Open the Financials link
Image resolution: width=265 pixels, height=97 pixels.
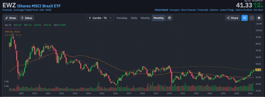[x=203, y=10]
